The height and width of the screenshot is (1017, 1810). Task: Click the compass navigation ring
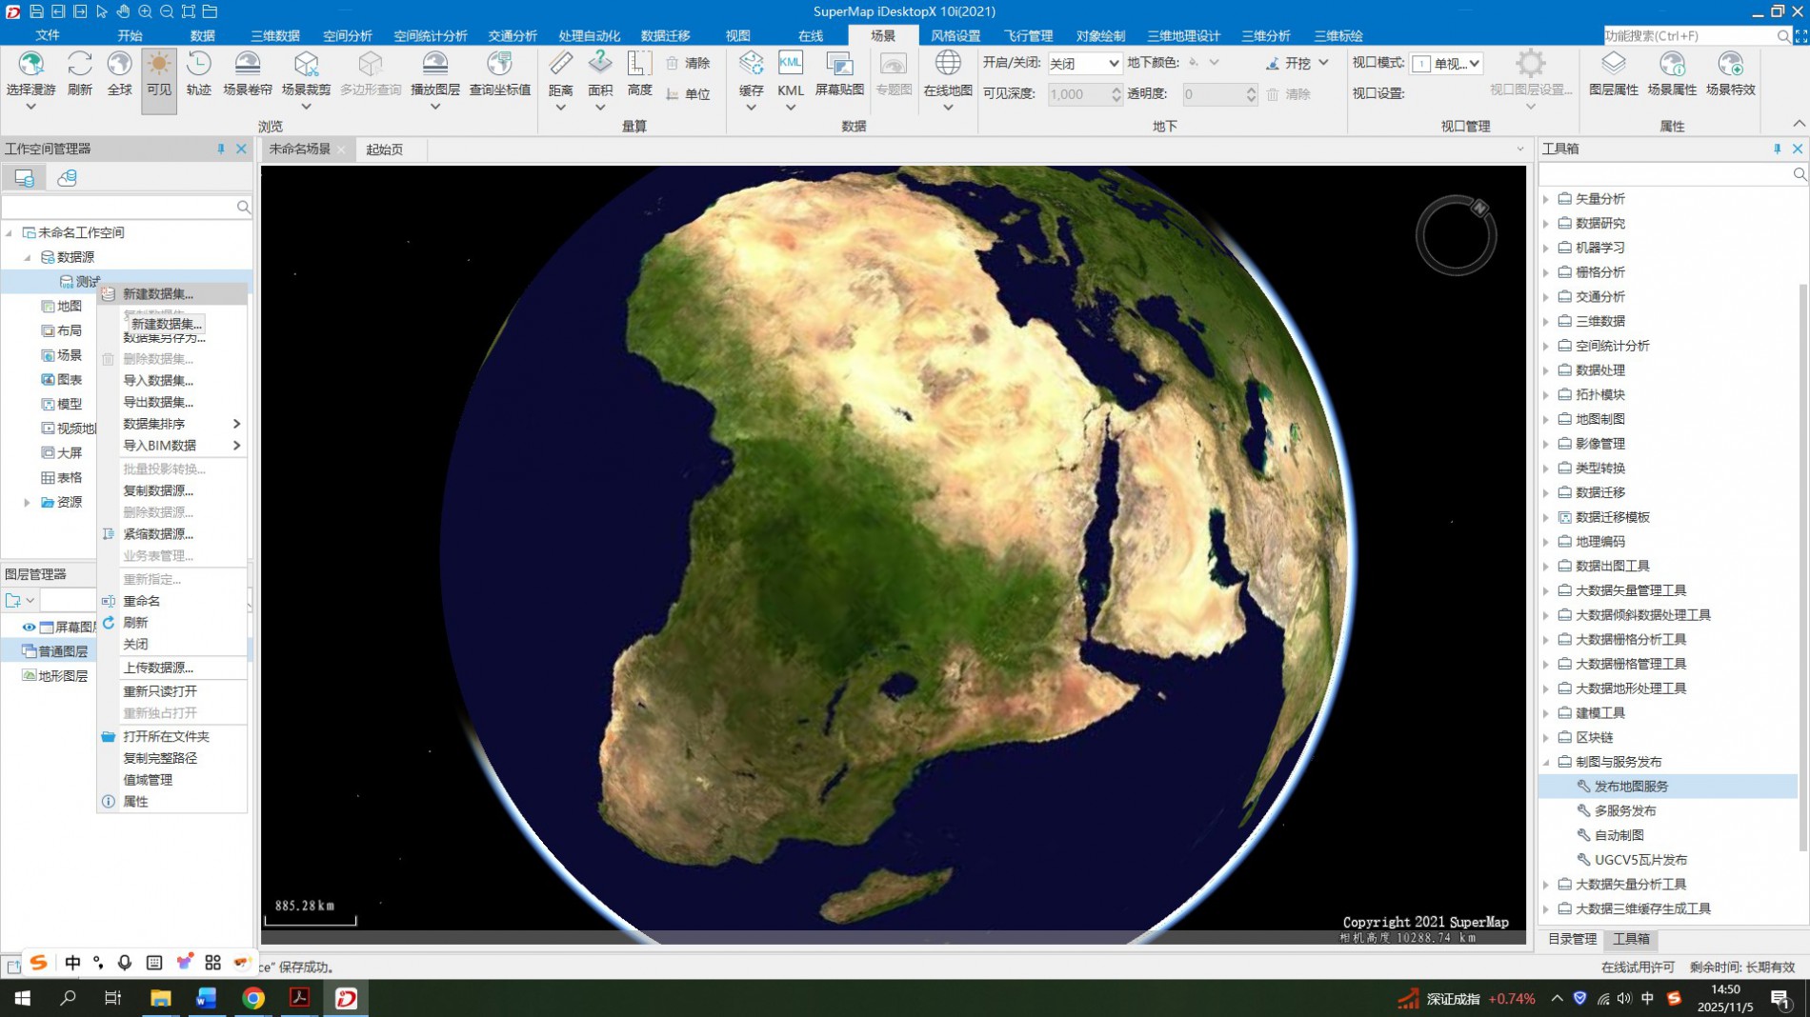pyautogui.click(x=1456, y=236)
